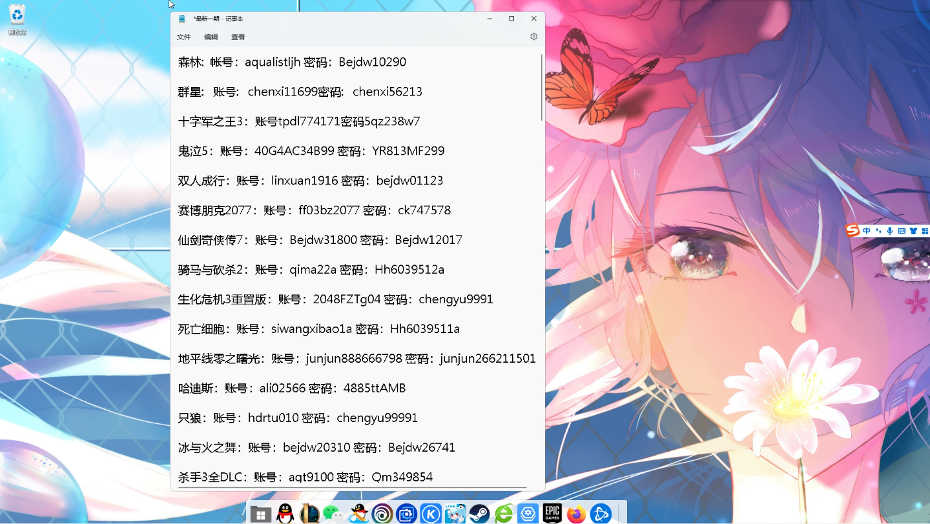The height and width of the screenshot is (524, 930).
Task: Open the LIVE anime girl dock icon
Action: tap(455, 514)
